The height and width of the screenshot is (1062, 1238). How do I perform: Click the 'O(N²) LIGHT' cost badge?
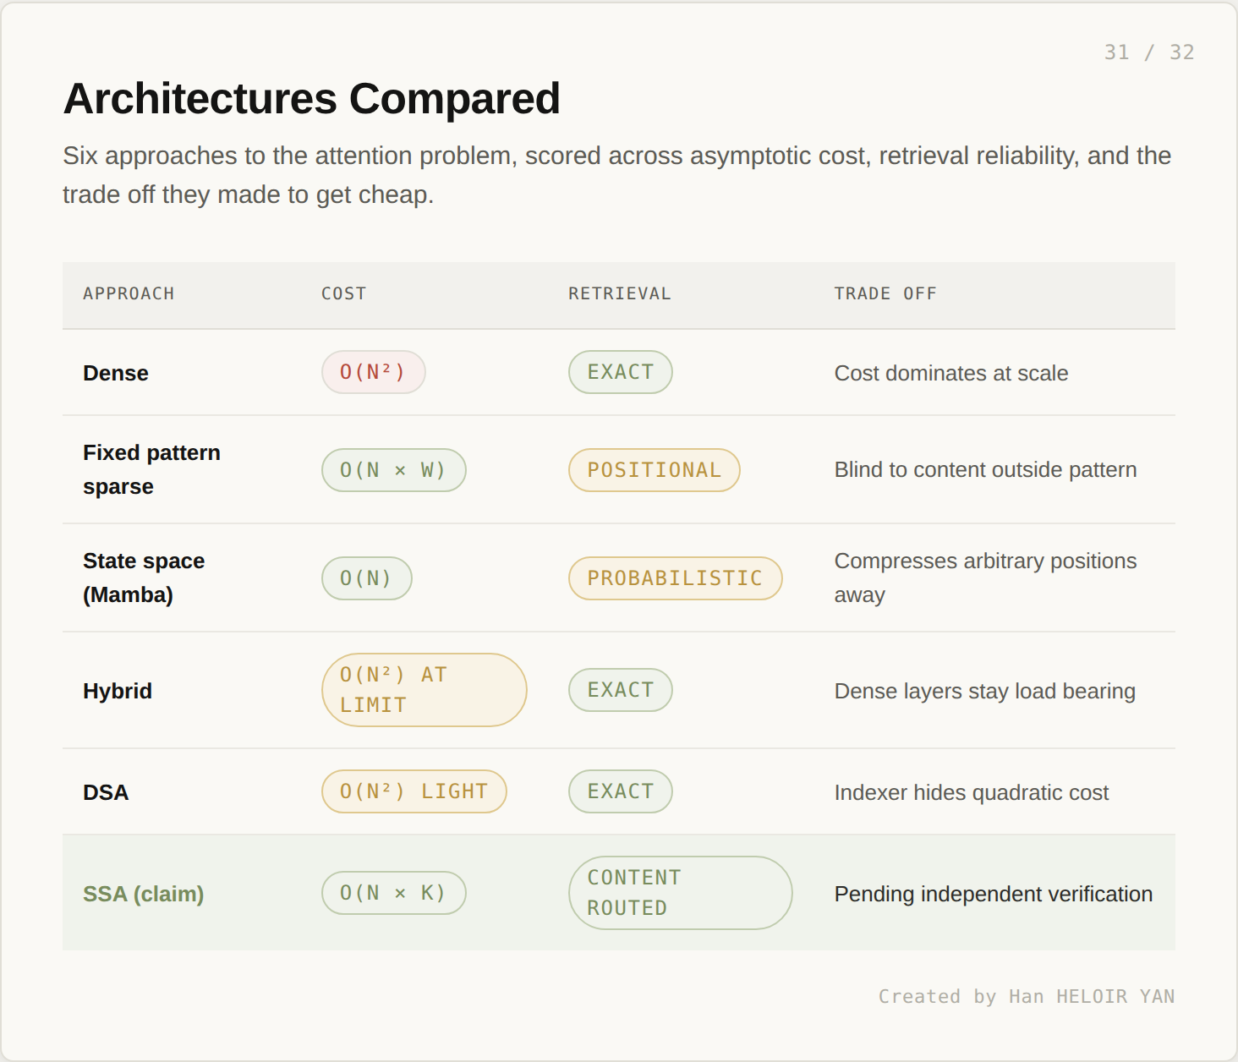point(414,791)
